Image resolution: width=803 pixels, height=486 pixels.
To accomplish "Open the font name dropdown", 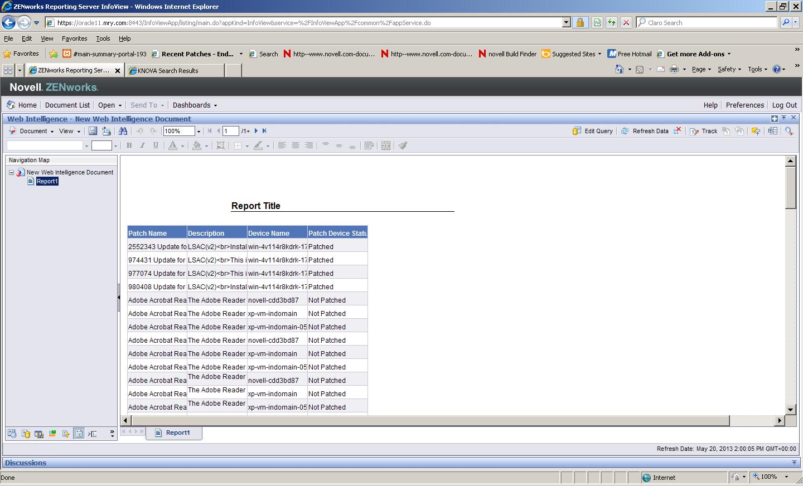I will [x=86, y=146].
